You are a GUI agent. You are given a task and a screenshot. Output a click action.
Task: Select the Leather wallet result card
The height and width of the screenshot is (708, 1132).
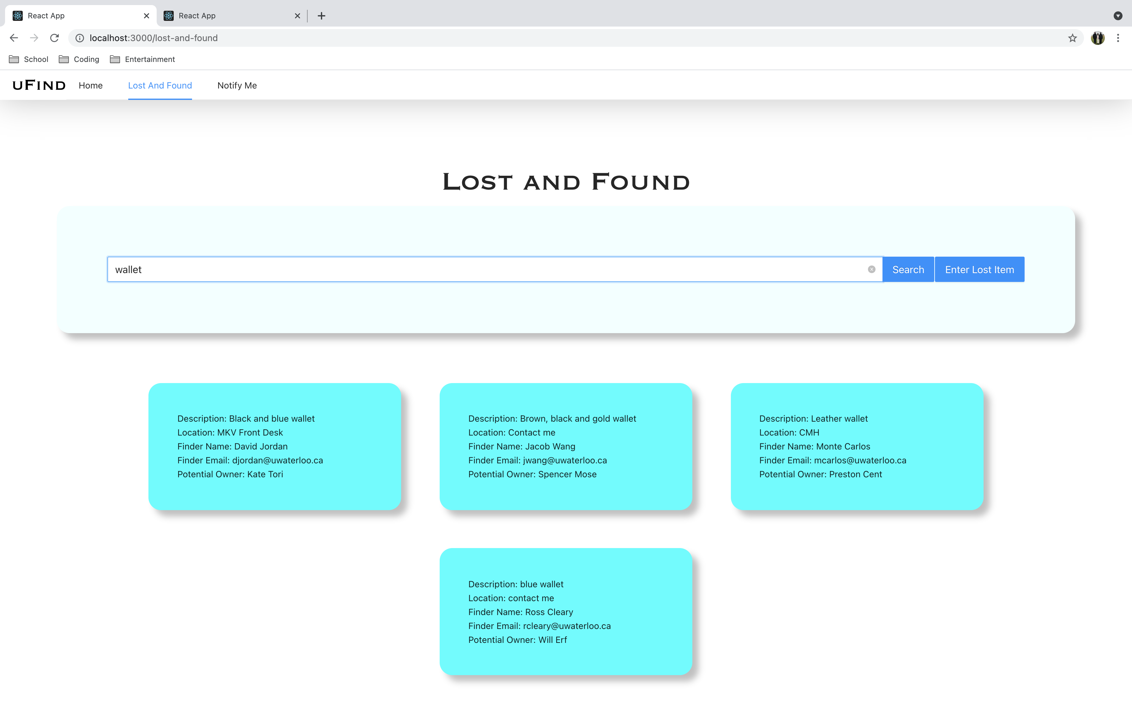point(857,446)
